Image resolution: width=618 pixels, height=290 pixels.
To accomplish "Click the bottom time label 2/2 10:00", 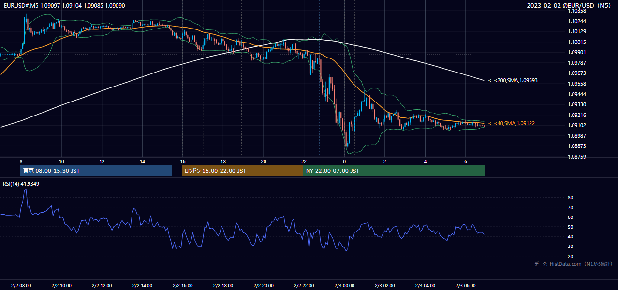I will coord(61,285).
